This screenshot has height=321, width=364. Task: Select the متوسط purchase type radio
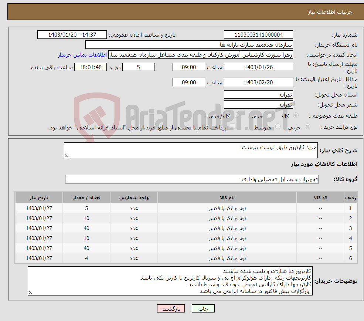[278, 126]
